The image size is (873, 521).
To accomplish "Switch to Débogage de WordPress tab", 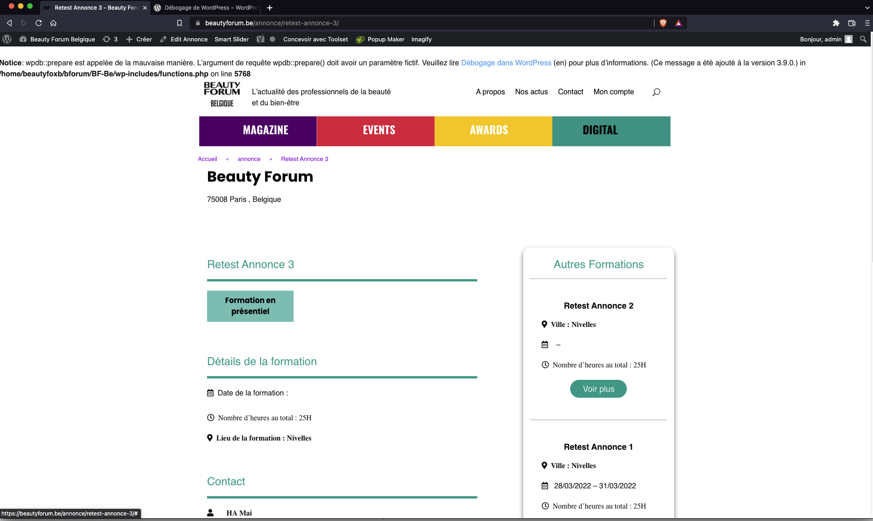I will 206,7.
